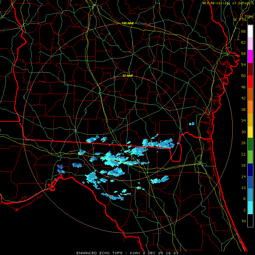Select the light blue legend swatch
255x255 pixels.
[x=250, y=195]
